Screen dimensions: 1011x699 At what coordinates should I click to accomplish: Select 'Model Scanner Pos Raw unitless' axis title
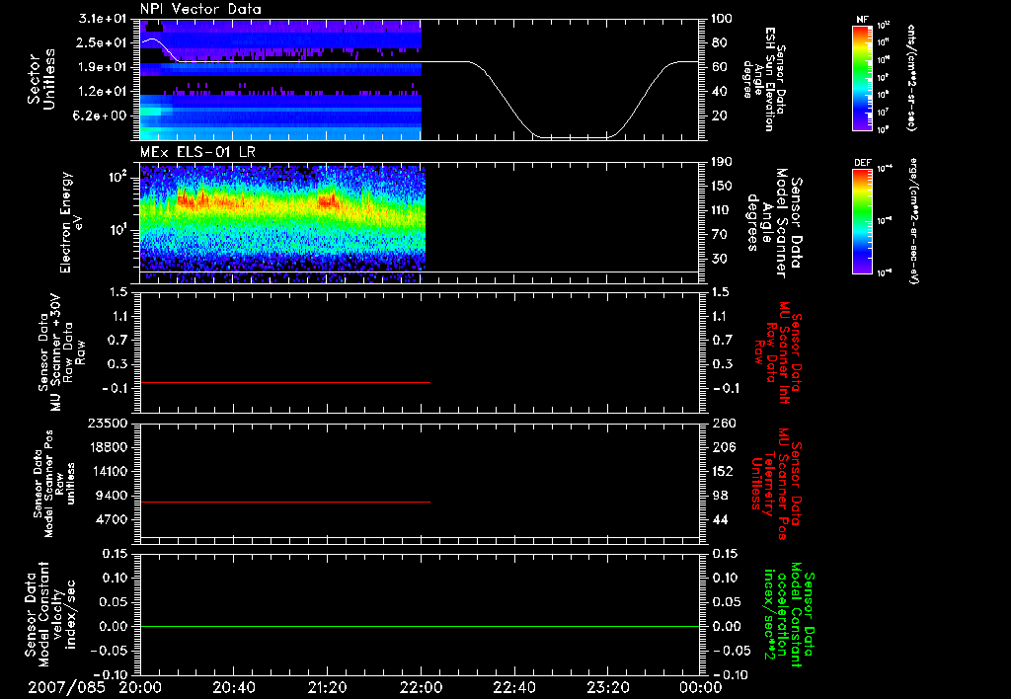click(x=54, y=484)
